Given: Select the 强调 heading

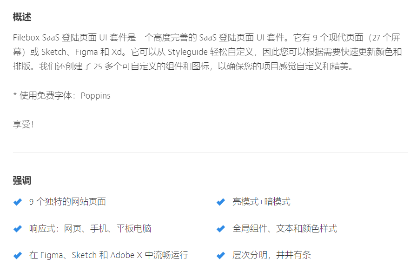Looking at the screenshot, I should 22,181.
